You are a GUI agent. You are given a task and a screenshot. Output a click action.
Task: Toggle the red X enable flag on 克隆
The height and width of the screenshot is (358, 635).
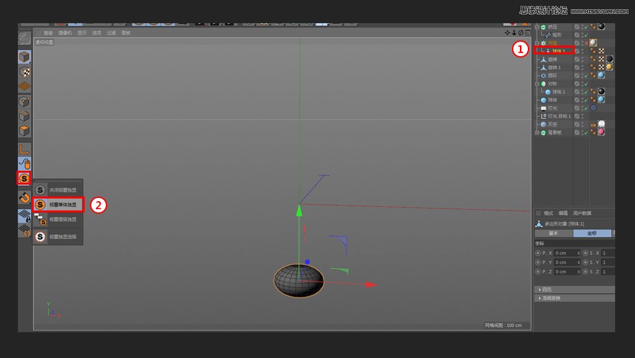tap(585, 42)
